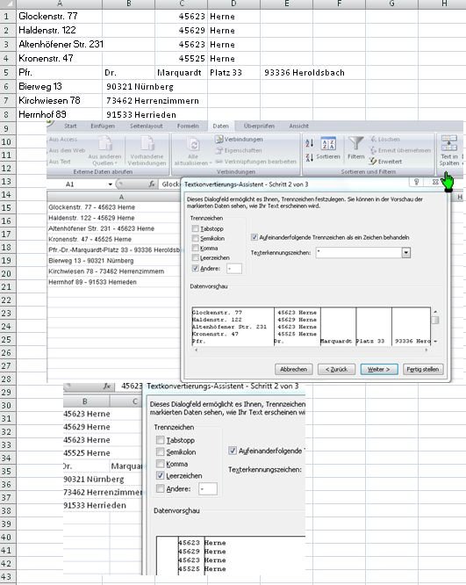466x585 pixels.
Task: Click the fx icon beside value 45623
Action: [x=106, y=386]
